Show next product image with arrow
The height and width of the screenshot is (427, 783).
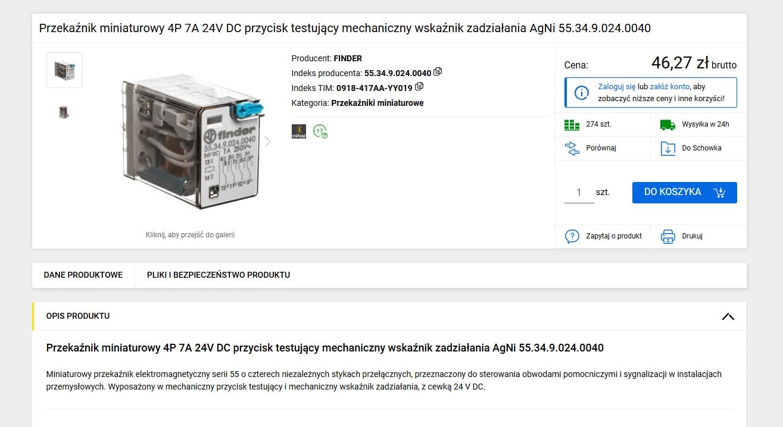[x=267, y=142]
